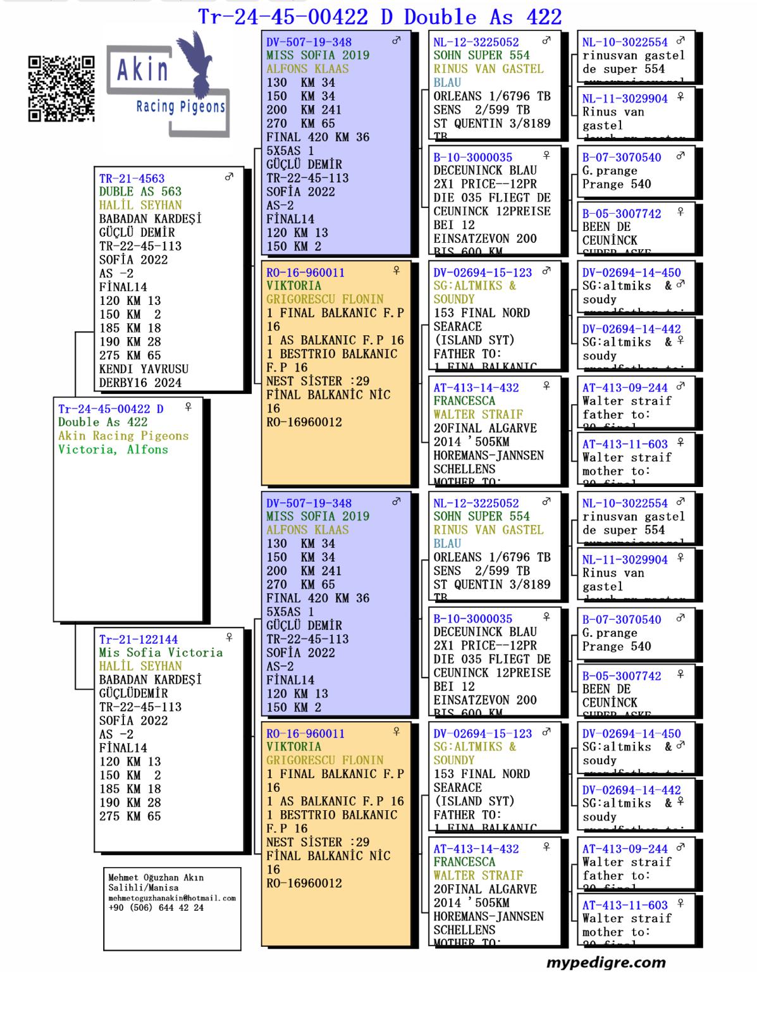Click female symbol in Double As 422 box
Viewport: 757px width, 1012px height.
click(x=188, y=407)
